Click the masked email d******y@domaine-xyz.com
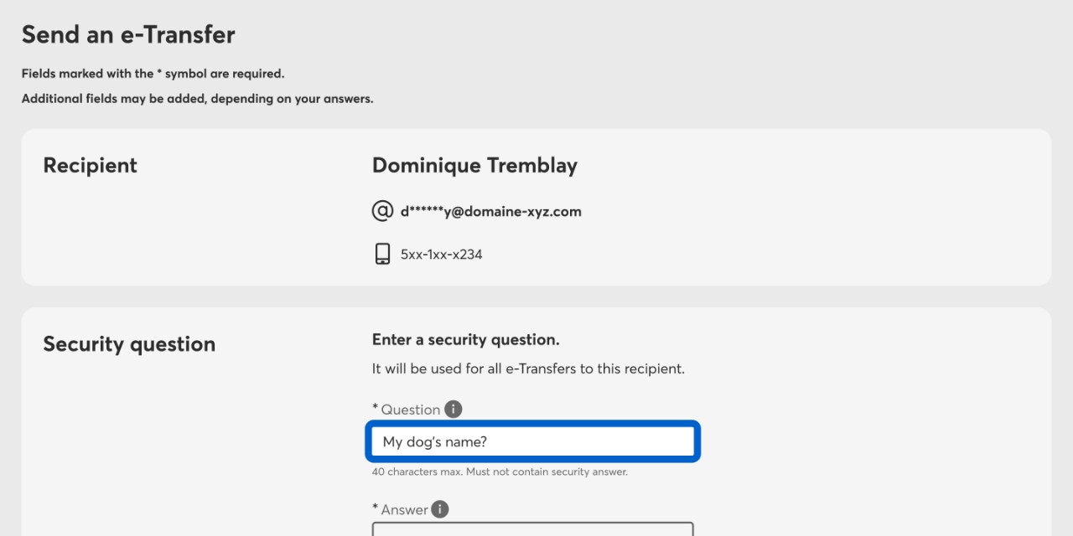This screenshot has width=1073, height=536. 490,212
